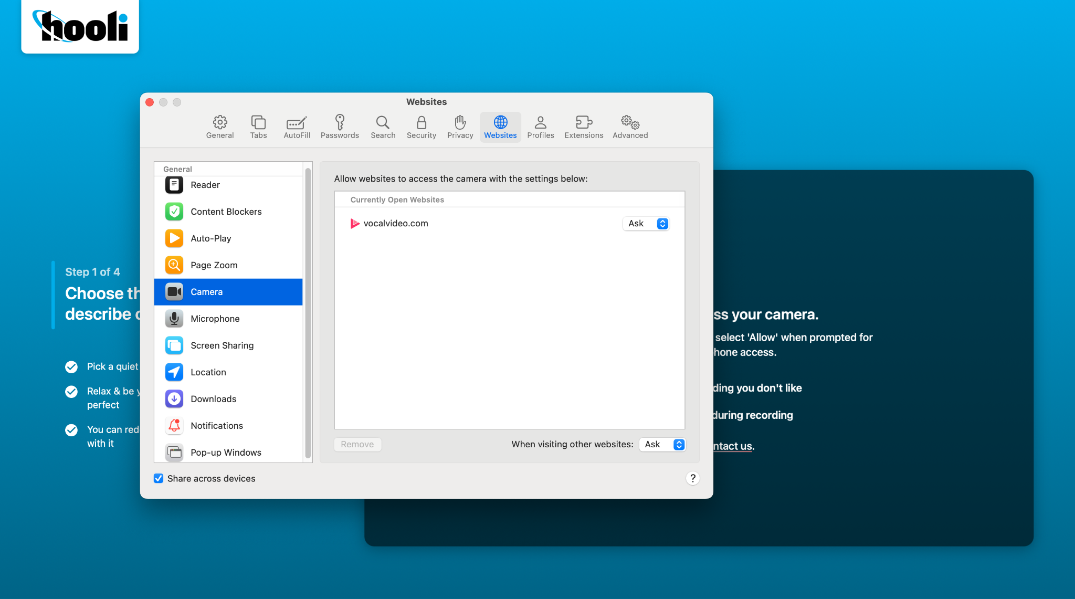Open the Passwords preferences pane
Image resolution: width=1075 pixels, height=599 pixels.
pos(340,127)
